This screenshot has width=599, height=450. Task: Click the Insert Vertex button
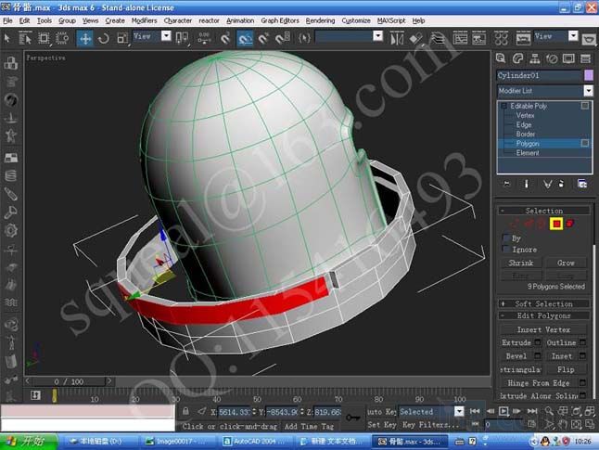(x=543, y=329)
